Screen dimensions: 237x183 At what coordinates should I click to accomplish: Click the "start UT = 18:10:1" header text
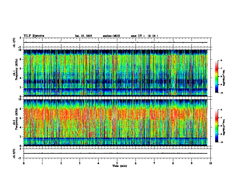[x=145, y=36]
